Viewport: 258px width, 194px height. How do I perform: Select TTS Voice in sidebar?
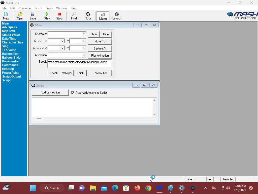point(9,50)
